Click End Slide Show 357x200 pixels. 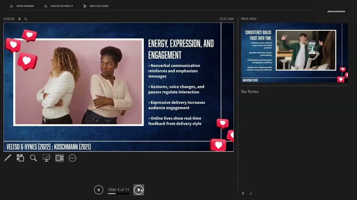pyautogui.click(x=96, y=6)
